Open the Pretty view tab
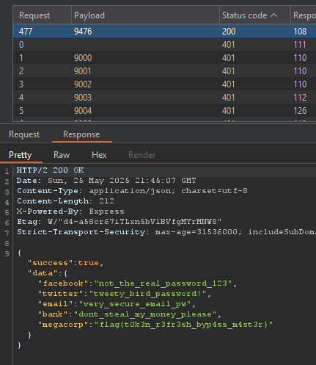 click(x=21, y=155)
